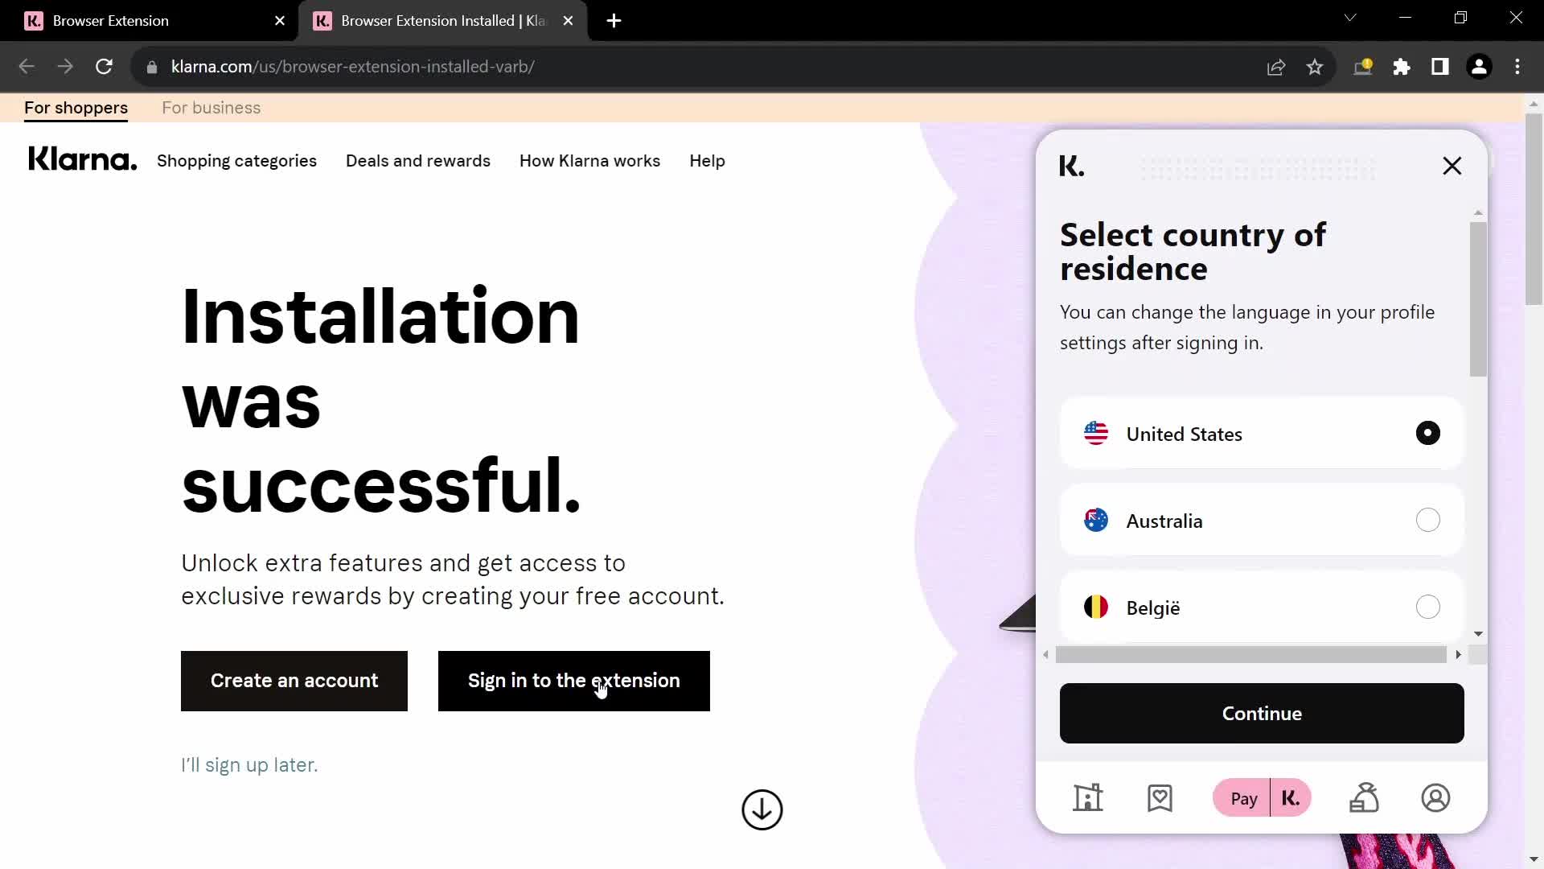This screenshot has height=869, width=1544.
Task: Open the Klarna Pay icon
Action: tap(1264, 798)
